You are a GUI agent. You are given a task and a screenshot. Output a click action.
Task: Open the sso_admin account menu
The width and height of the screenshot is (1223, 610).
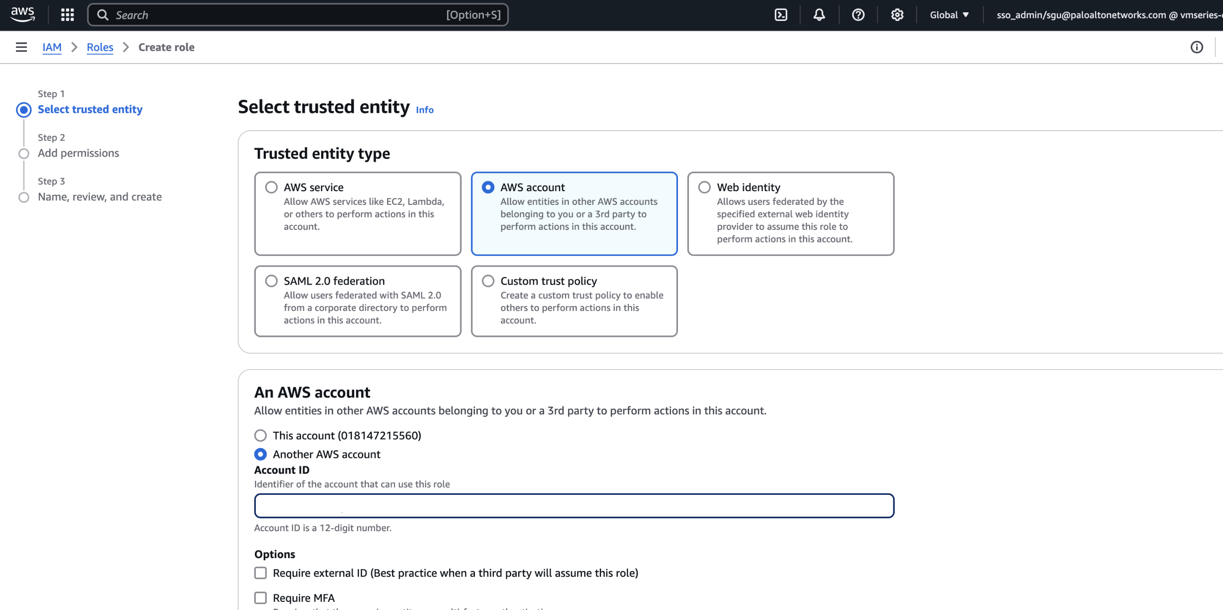1106,15
